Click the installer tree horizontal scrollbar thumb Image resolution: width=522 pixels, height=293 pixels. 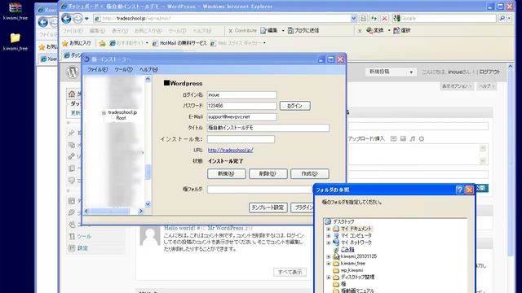(x=110, y=211)
